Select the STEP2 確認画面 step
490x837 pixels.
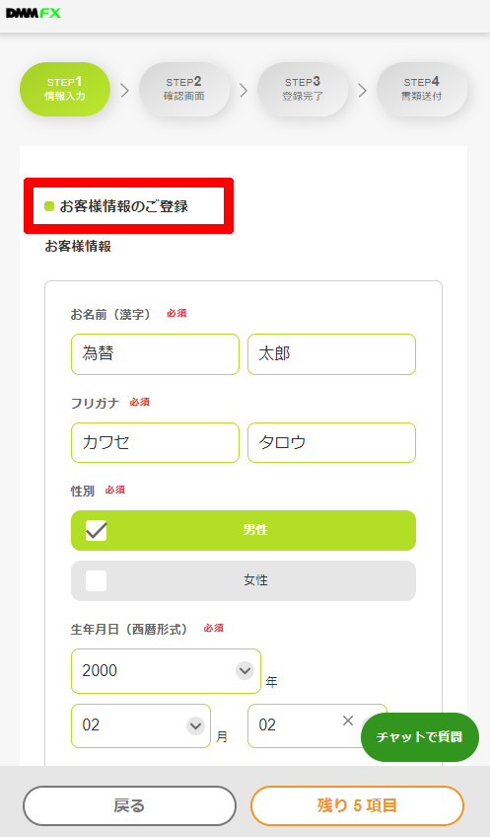coord(184,89)
